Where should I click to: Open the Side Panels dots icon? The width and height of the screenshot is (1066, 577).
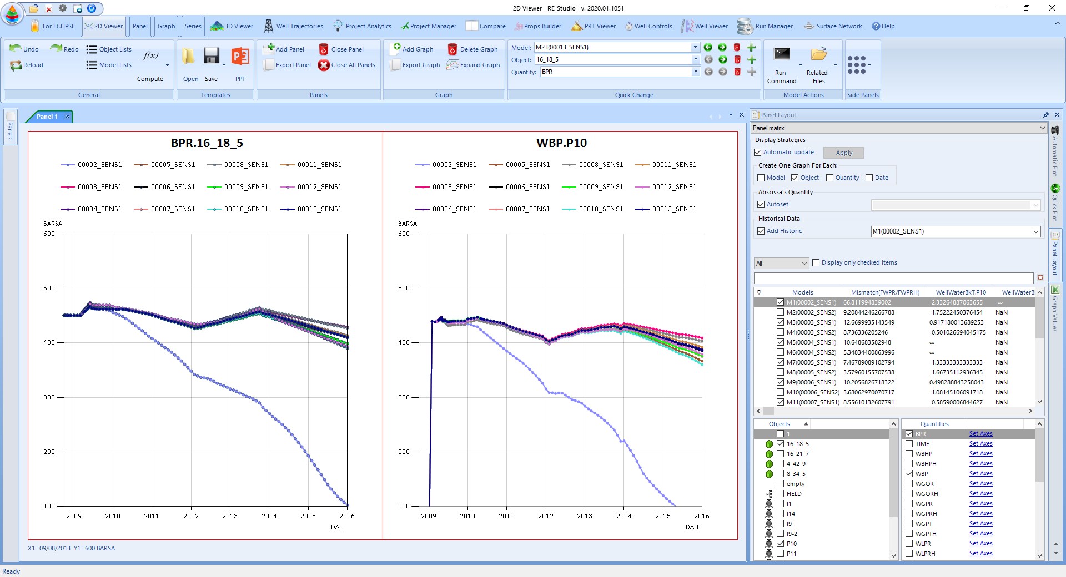857,65
